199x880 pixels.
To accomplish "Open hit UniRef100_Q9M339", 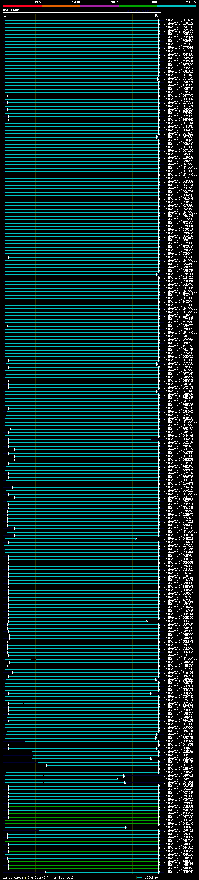I will tap(178, 34).
